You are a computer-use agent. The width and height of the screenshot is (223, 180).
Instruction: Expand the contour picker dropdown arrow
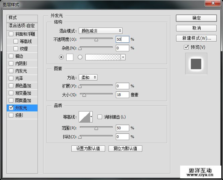(91, 117)
